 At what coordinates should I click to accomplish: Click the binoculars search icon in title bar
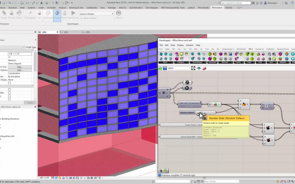tap(253, 3)
